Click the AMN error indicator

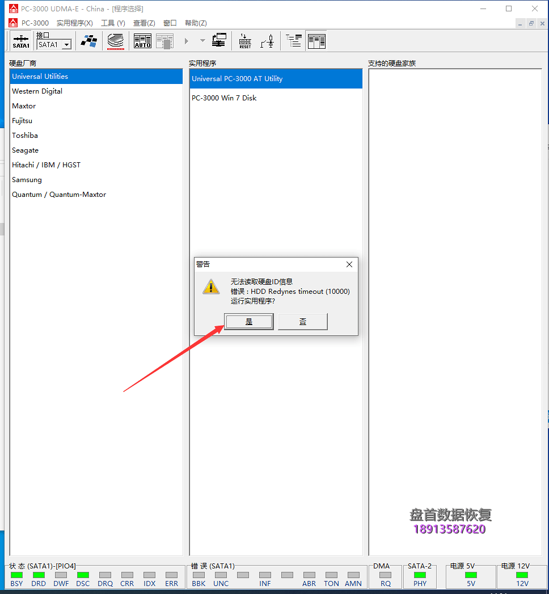pyautogui.click(x=353, y=579)
